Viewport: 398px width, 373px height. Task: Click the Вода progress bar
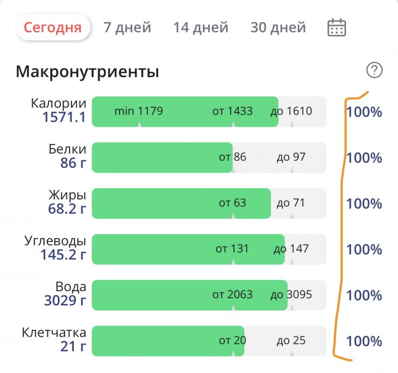[x=209, y=295]
